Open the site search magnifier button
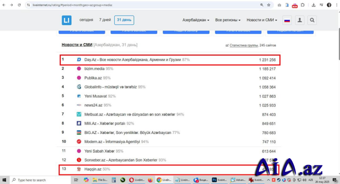The image size is (340, 184). click(x=312, y=20)
